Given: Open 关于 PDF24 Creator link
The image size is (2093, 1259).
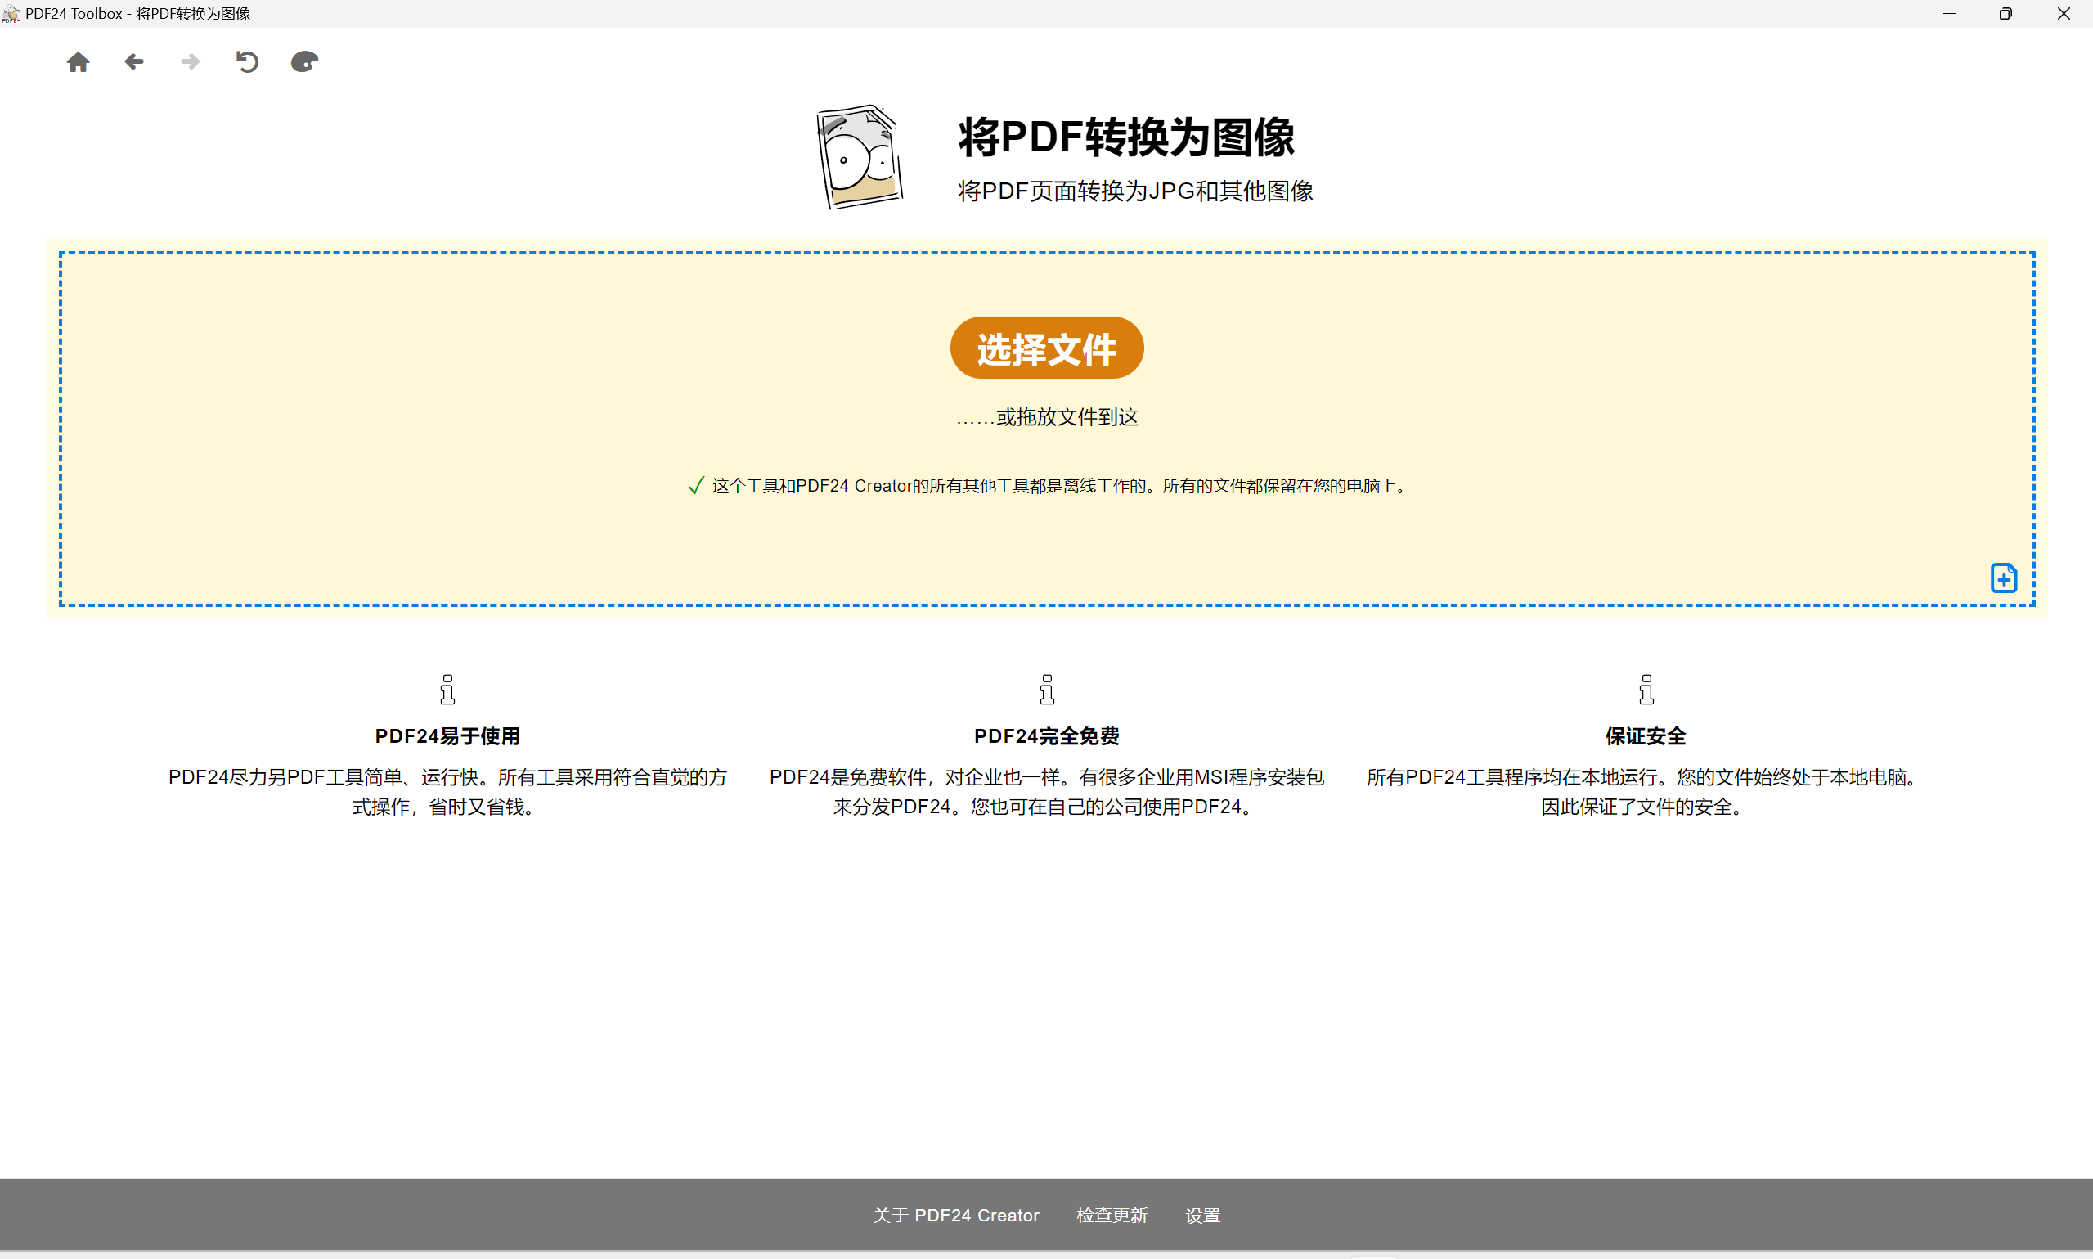Looking at the screenshot, I should pos(956,1215).
